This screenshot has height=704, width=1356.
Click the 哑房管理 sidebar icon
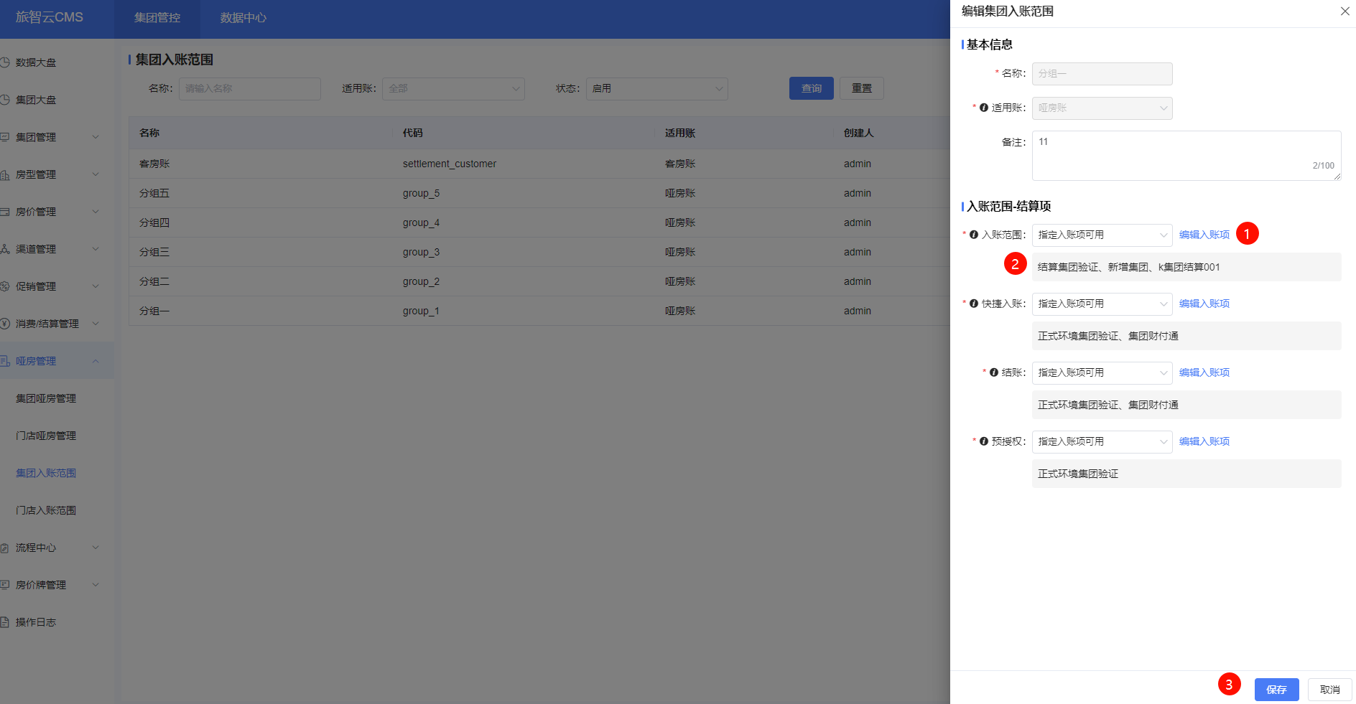[4, 361]
